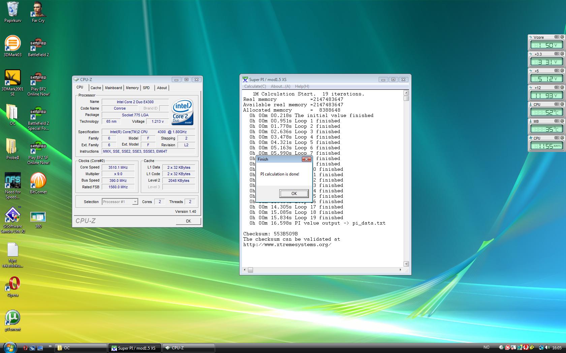Open the About...(A) menu in Super PI
Image resolution: width=566 pixels, height=353 pixels.
coord(281,86)
